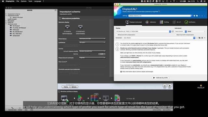Open the measurement Mode dropdown

tap(199, 32)
